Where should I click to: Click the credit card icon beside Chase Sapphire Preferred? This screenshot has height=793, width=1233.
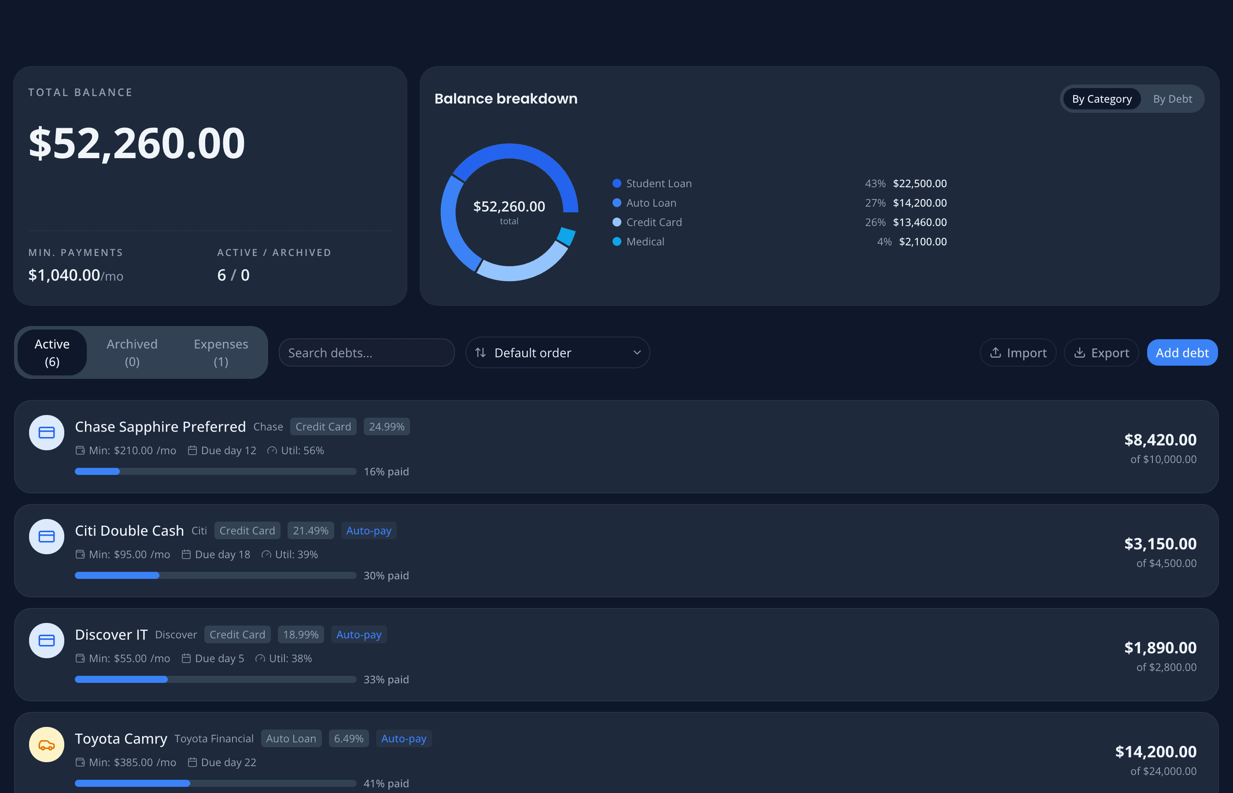(x=46, y=433)
